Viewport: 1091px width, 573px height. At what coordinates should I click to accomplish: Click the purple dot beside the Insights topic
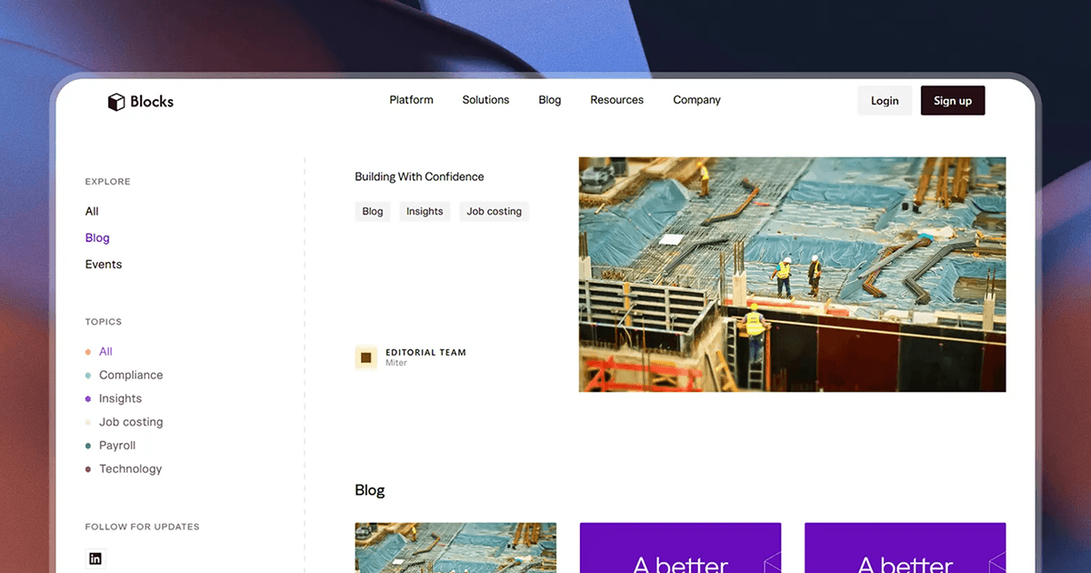point(87,398)
